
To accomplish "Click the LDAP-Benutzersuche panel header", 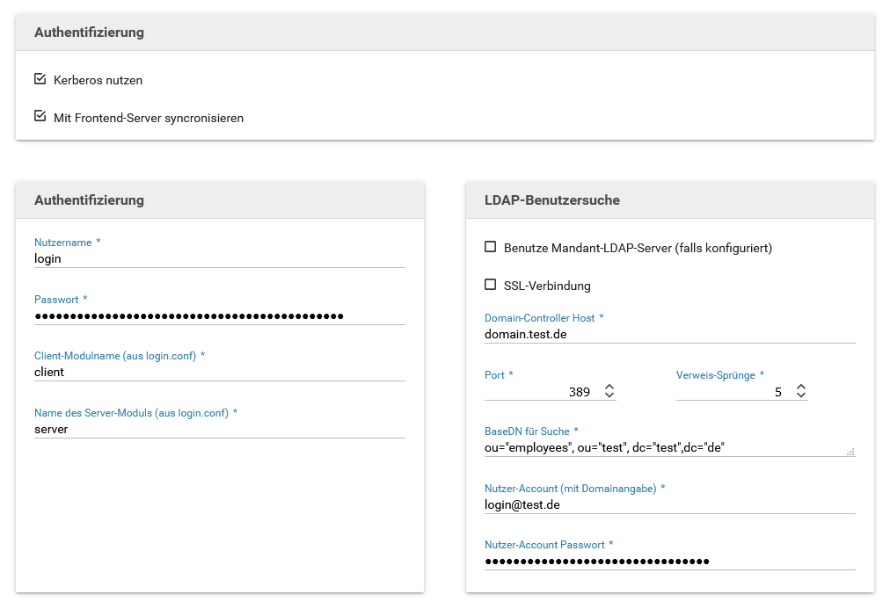I will coord(669,200).
